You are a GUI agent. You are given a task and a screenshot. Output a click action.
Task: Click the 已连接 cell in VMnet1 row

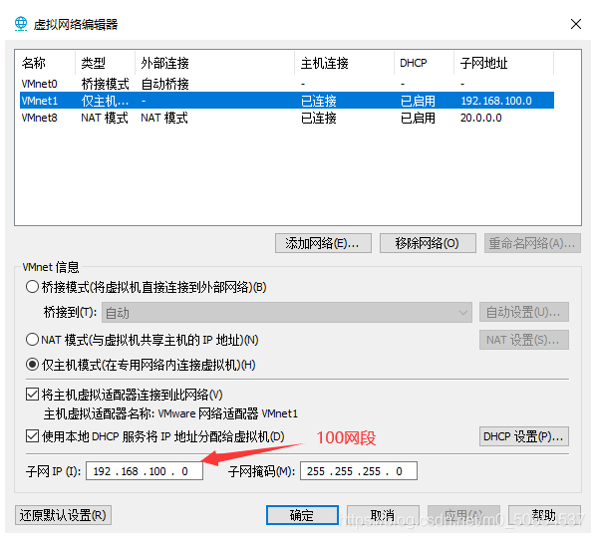pos(319,101)
